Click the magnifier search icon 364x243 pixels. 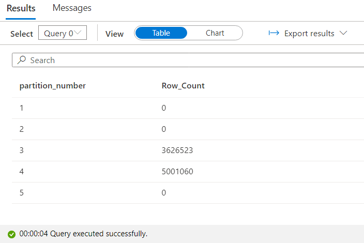[x=22, y=60]
